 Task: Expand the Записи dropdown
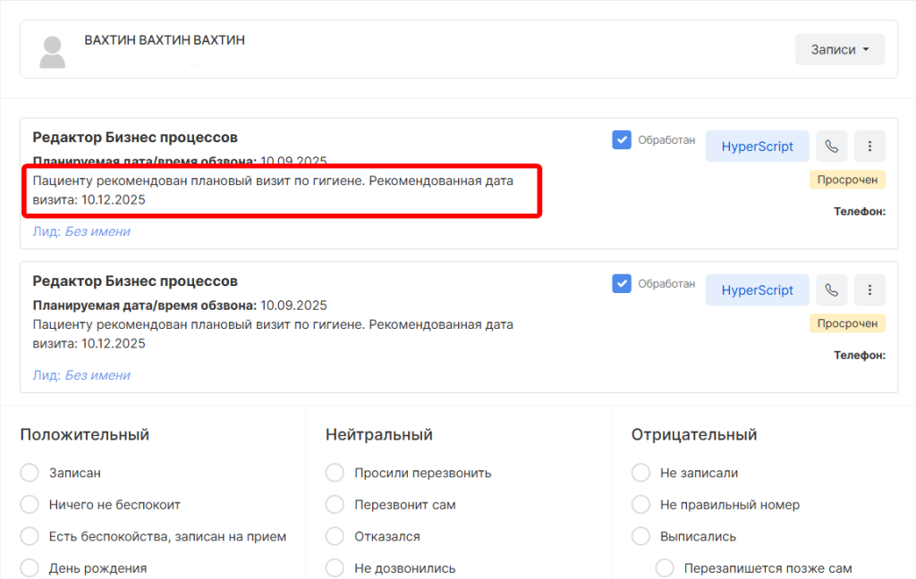[x=839, y=50]
